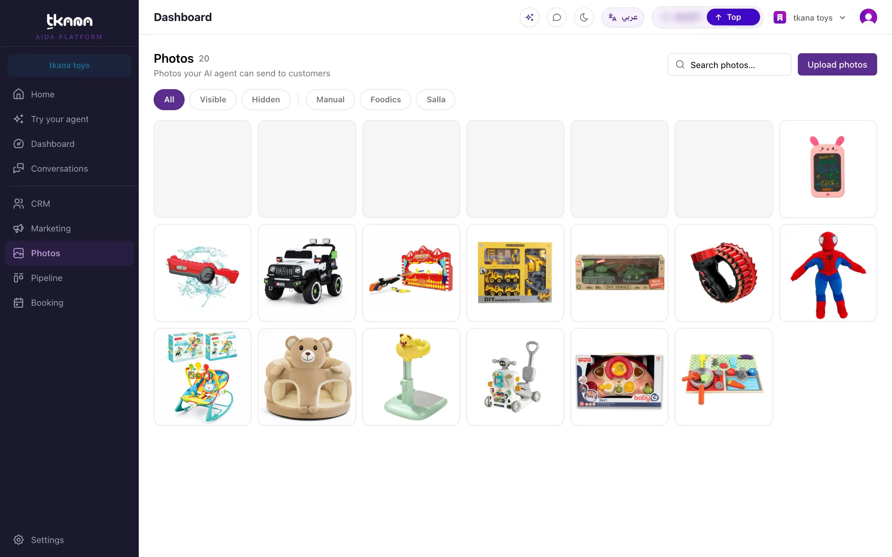Click the Search photos input field
Viewport: 892px width, 557px height.
click(x=730, y=65)
